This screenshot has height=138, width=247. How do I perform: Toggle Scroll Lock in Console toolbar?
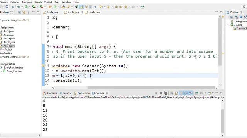tap(176, 93)
